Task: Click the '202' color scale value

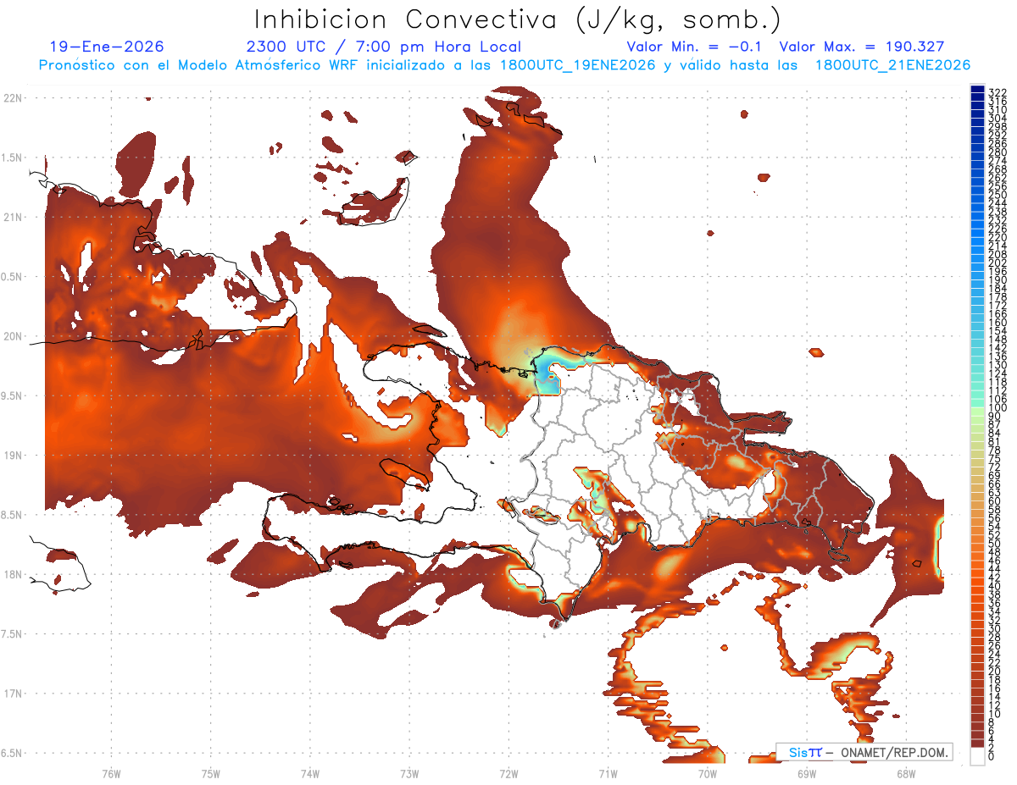Action: (997, 263)
